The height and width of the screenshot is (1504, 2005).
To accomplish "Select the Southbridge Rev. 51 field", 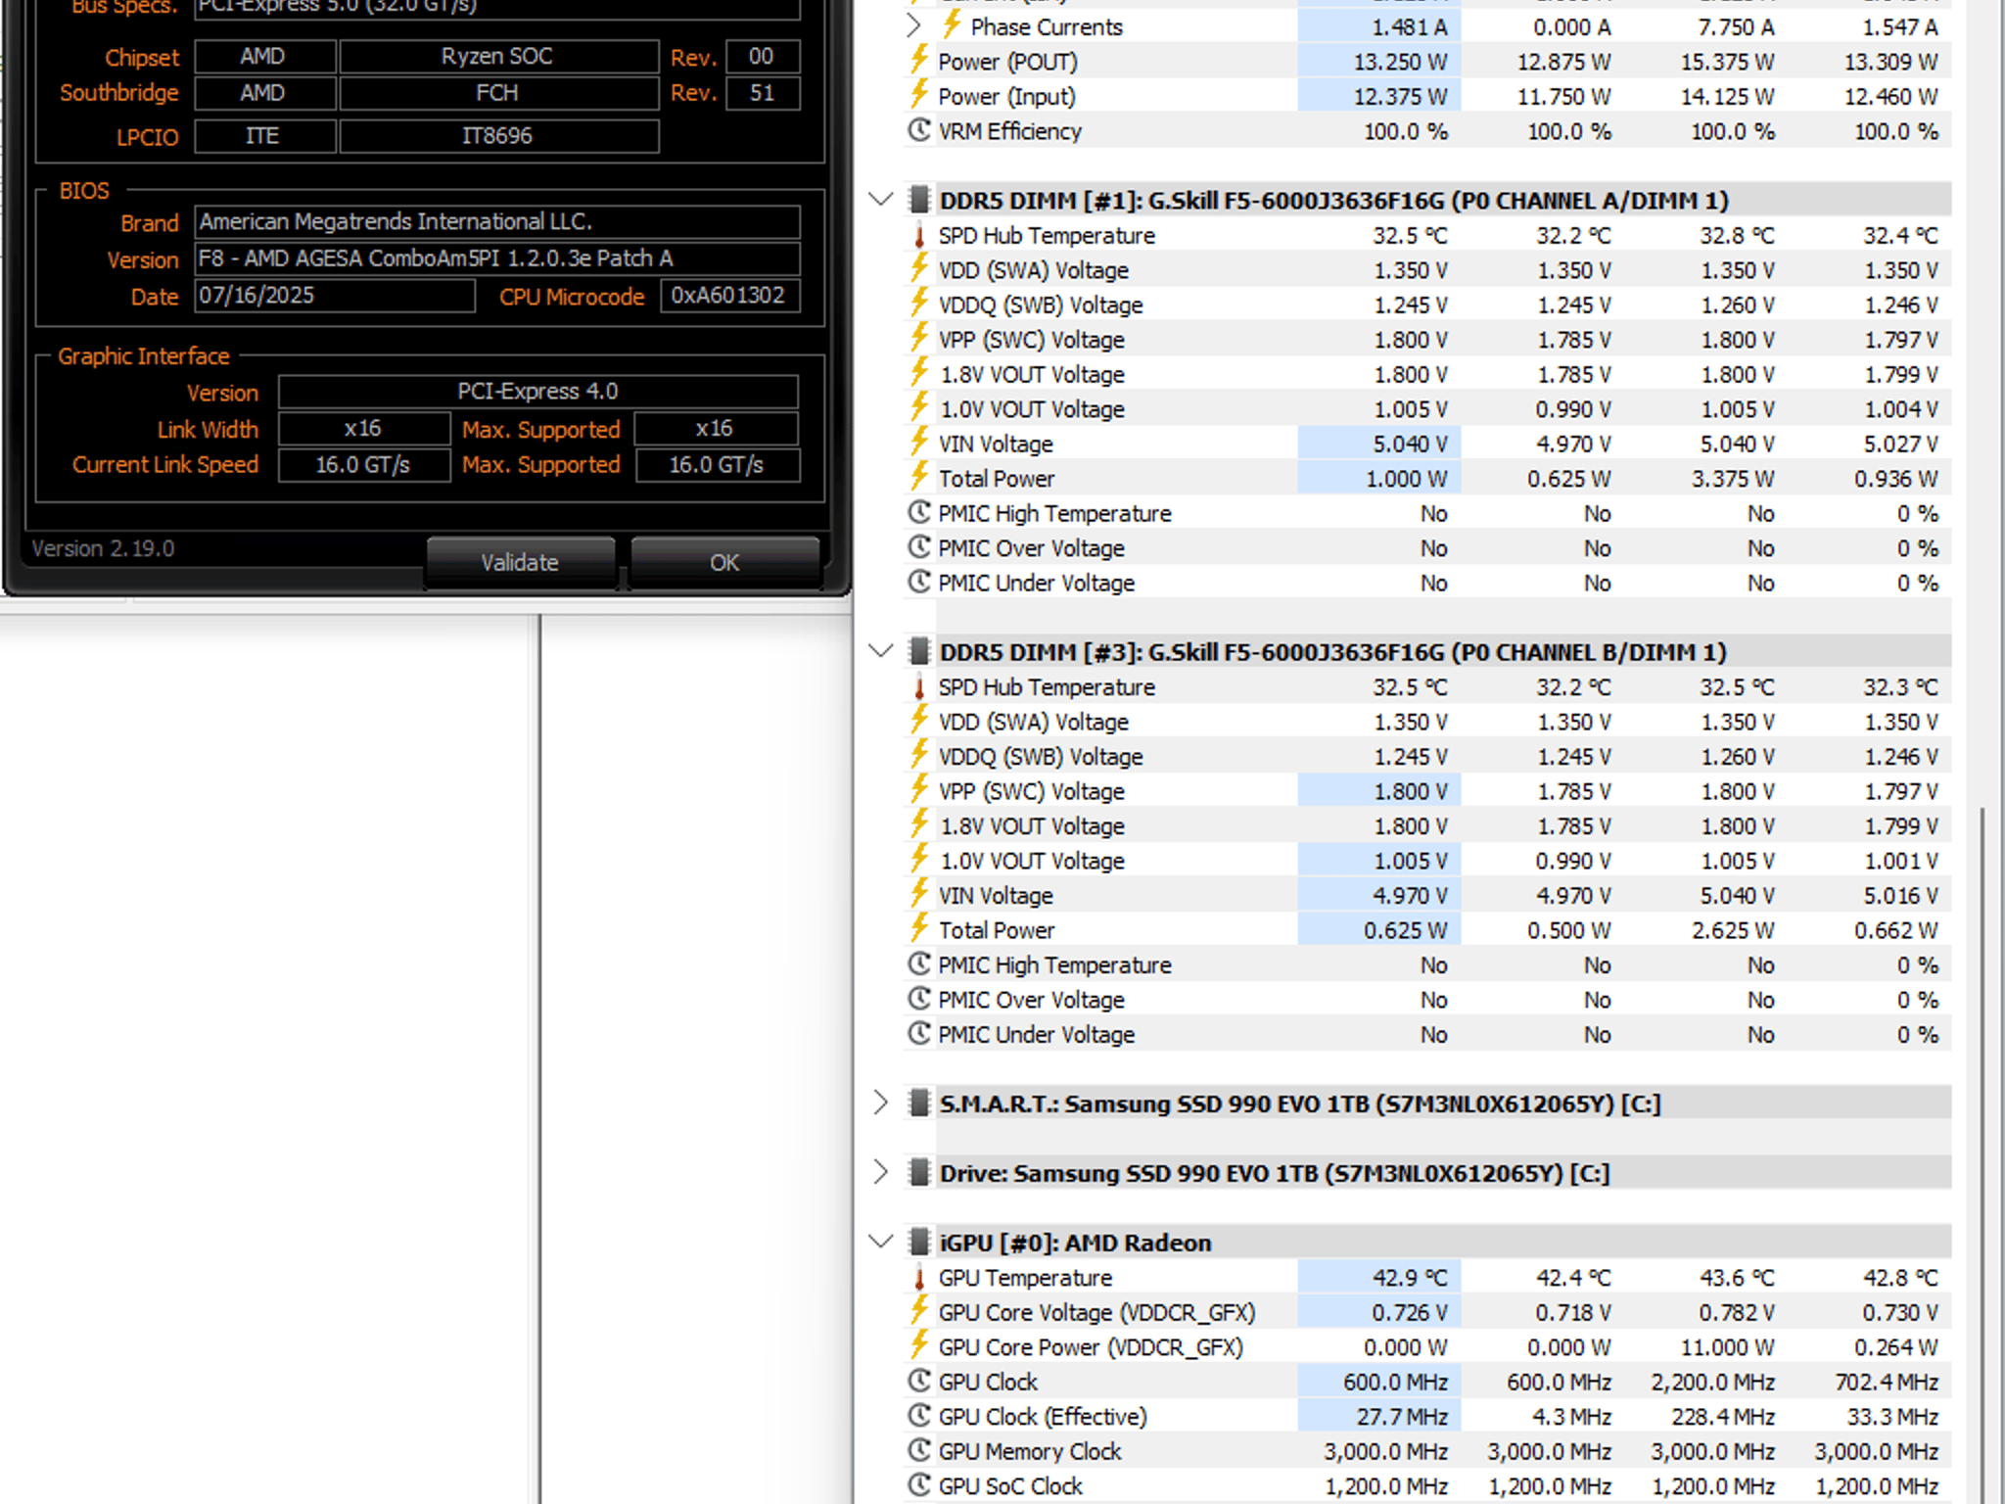I will coord(763,93).
